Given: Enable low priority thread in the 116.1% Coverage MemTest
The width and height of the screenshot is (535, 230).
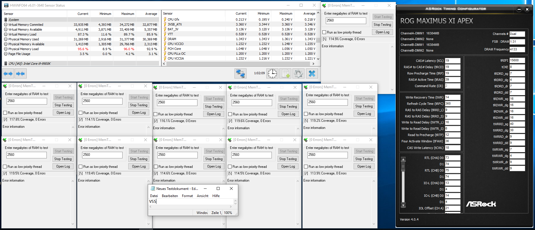Looking at the screenshot, I should [155, 114].
